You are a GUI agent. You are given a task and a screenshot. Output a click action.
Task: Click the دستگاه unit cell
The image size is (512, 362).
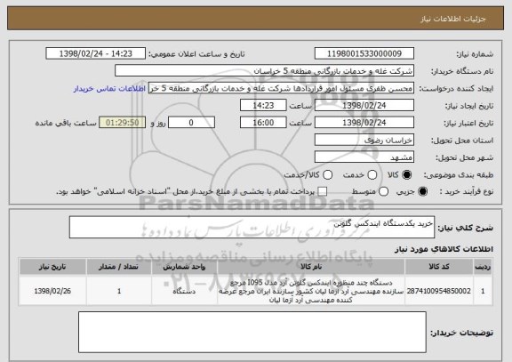click(184, 291)
